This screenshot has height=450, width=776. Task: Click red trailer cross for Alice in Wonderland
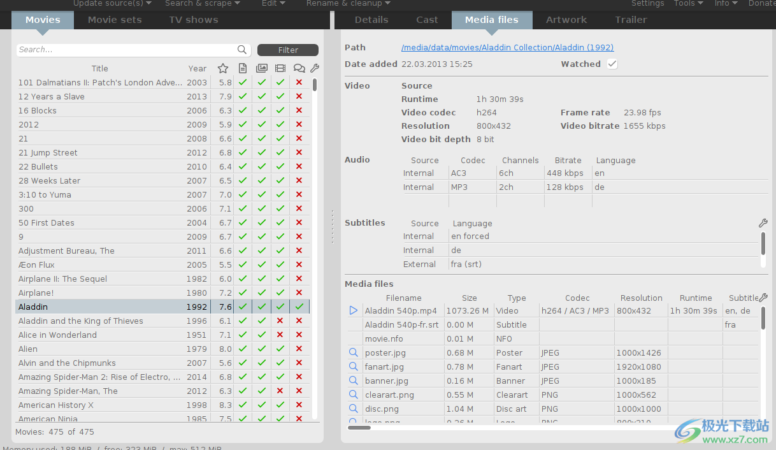(280, 335)
